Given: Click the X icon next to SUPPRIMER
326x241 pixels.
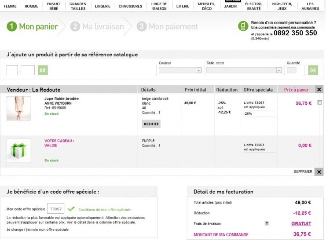Looking at the screenshot, I should 319,172.
